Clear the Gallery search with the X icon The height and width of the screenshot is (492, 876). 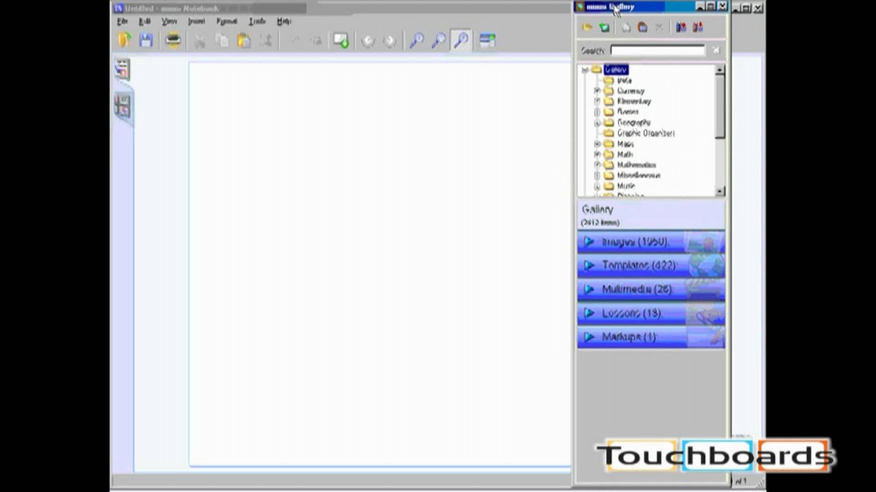[x=716, y=51]
